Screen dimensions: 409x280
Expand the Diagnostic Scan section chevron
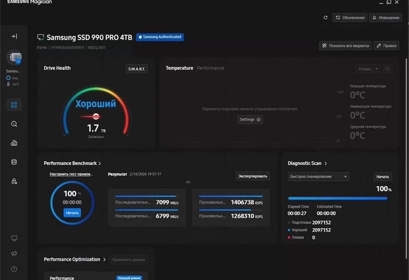pos(325,164)
